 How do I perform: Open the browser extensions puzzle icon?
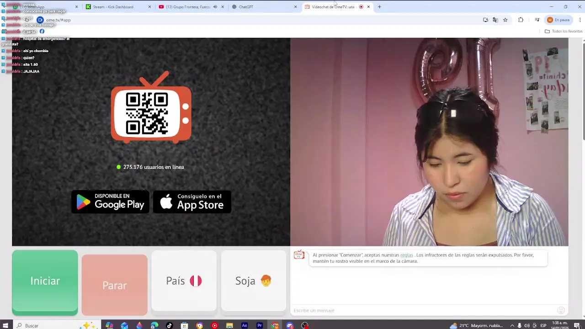click(521, 20)
